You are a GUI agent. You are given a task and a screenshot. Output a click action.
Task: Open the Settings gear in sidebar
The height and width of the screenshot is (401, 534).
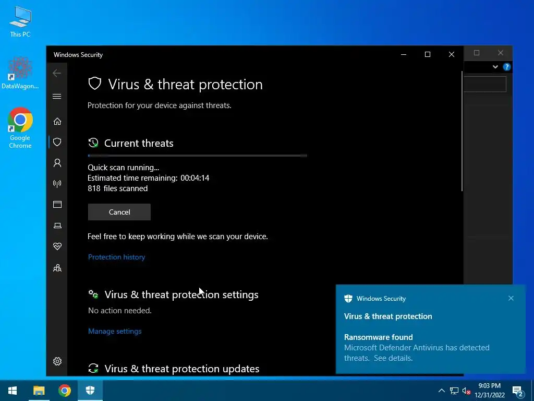[57, 361]
